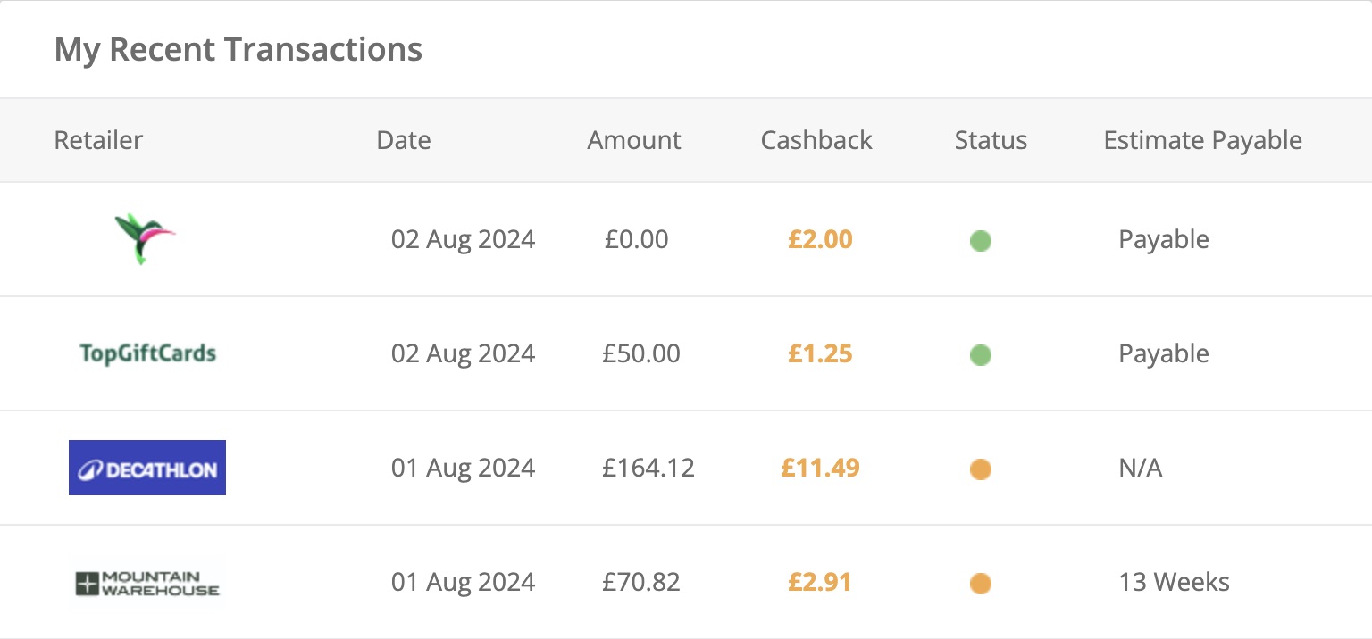
Task: Select the Payable label for TopGiftCards
Action: pyautogui.click(x=1163, y=353)
